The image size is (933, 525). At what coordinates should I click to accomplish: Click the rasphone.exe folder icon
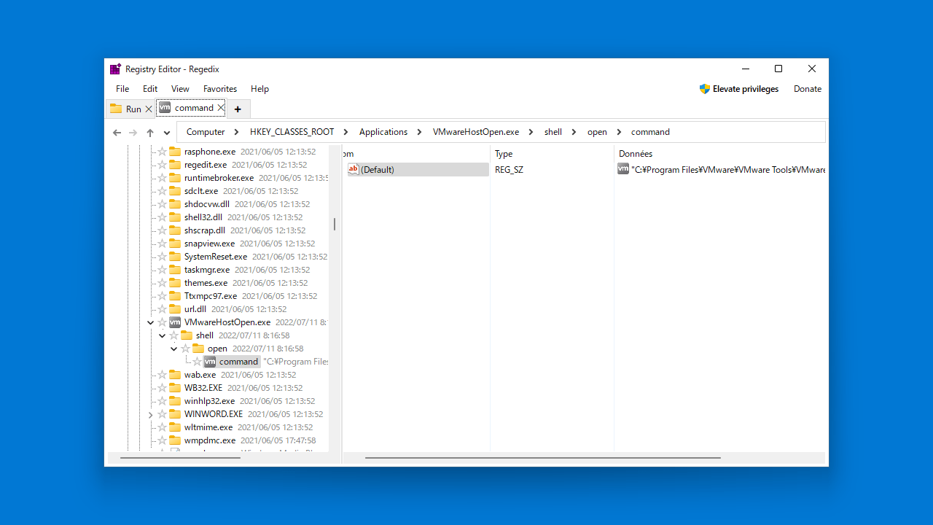(x=175, y=152)
